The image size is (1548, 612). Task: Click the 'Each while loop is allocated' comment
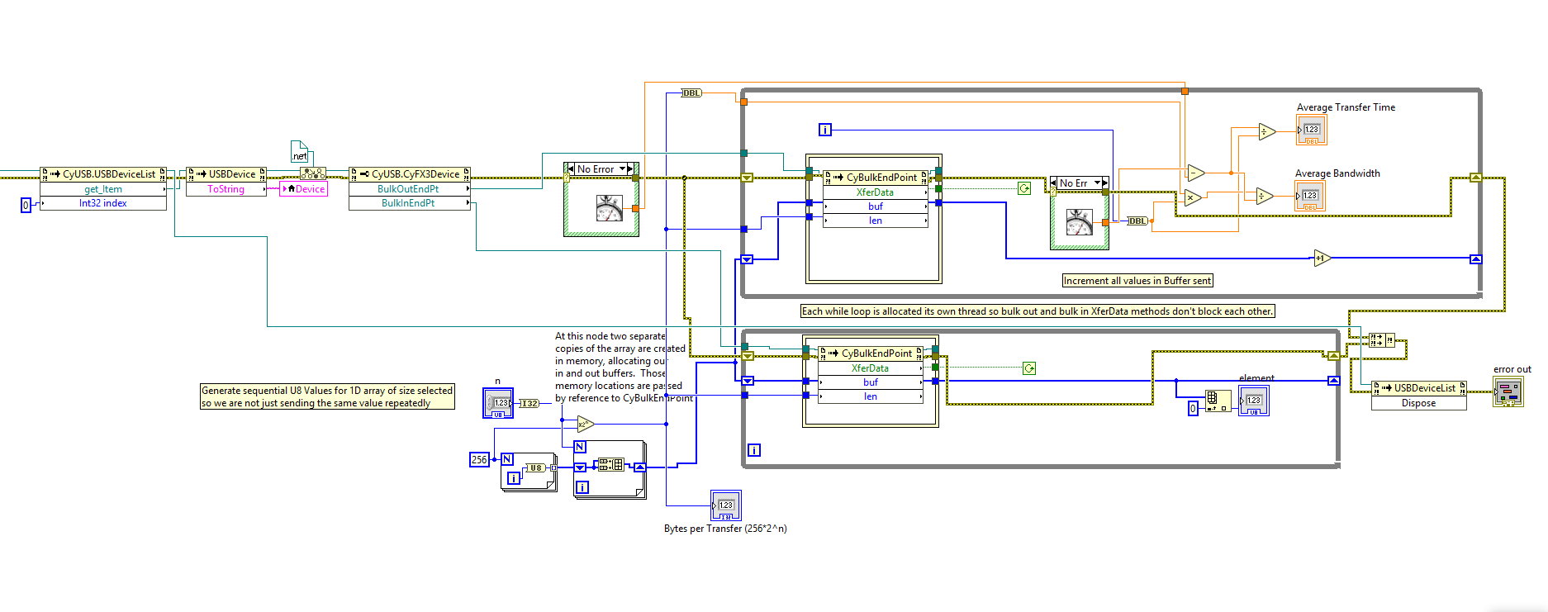click(x=1038, y=311)
